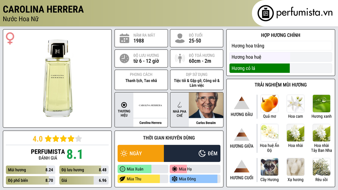Click the 4.0 star rating number
Screen dimensions: 338x190
(x=38, y=139)
